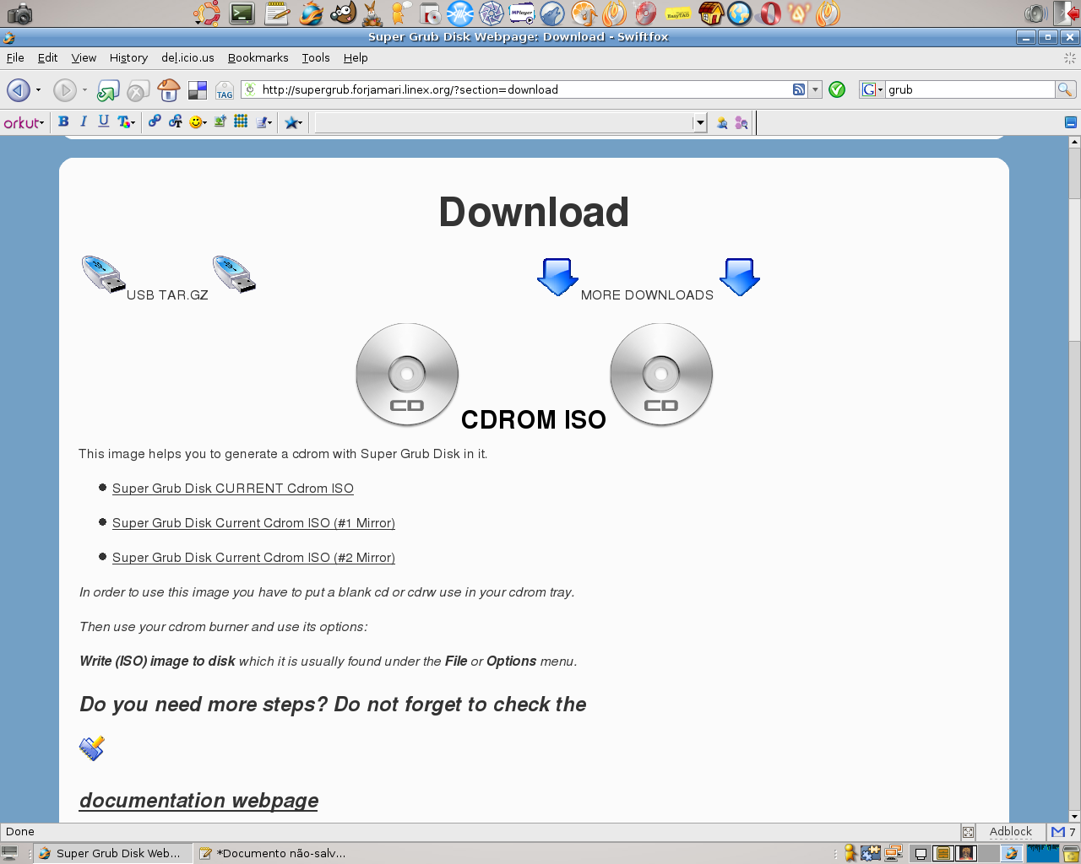Click the green checkmark Go button

pyautogui.click(x=837, y=89)
